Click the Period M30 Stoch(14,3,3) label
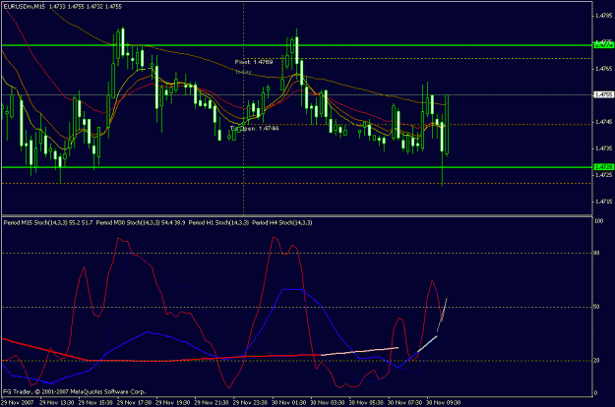 click(x=128, y=222)
